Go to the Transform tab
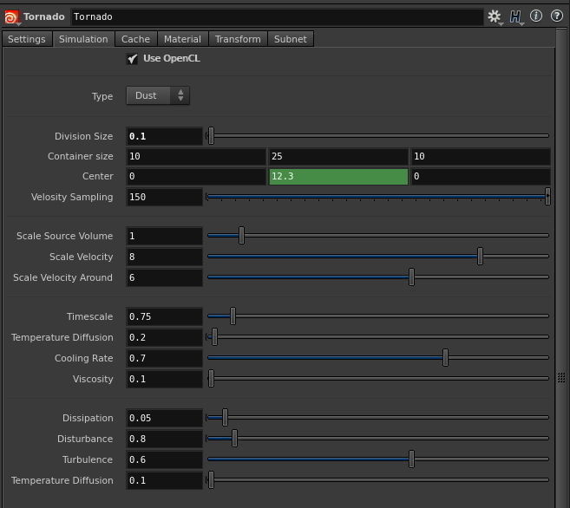The height and width of the screenshot is (508, 570). point(238,39)
